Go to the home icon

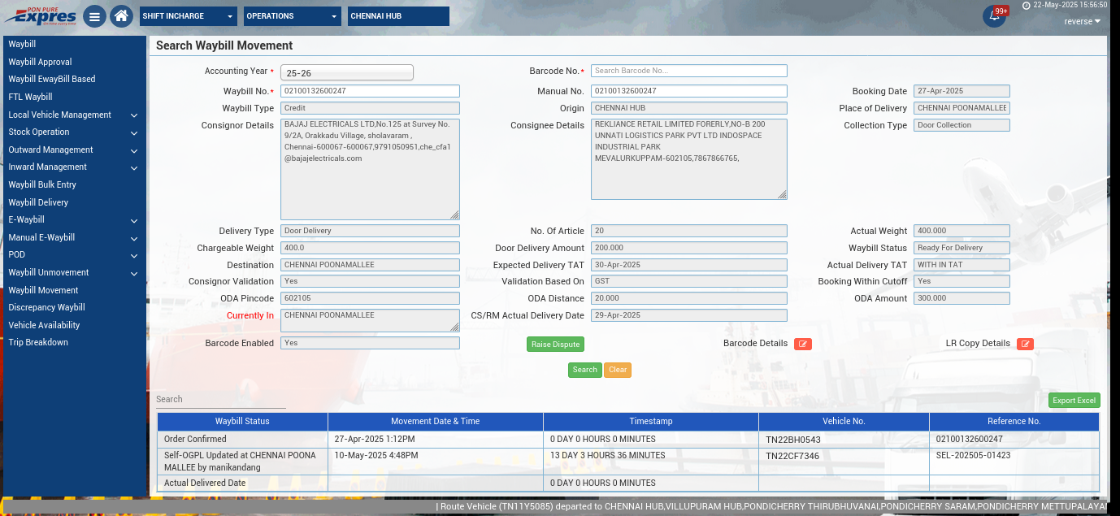121,16
